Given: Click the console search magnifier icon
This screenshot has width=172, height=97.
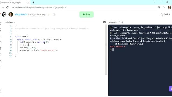Looking at the screenshot, I should coord(169,27).
